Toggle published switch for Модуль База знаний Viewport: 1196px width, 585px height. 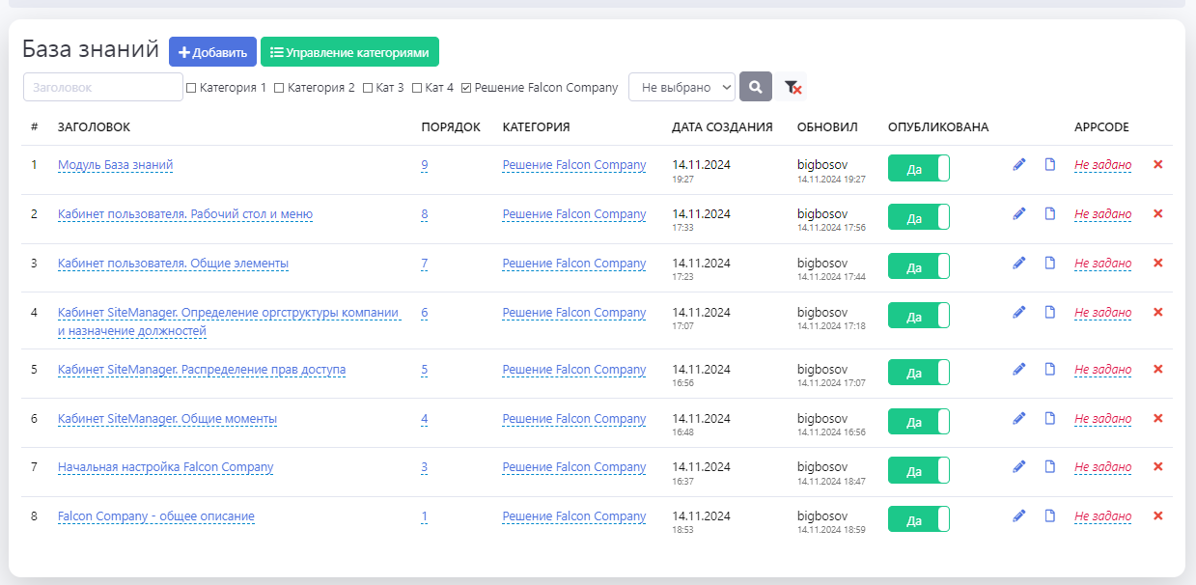[x=918, y=168]
